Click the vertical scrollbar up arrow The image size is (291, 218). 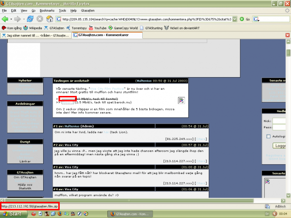click(x=288, y=41)
